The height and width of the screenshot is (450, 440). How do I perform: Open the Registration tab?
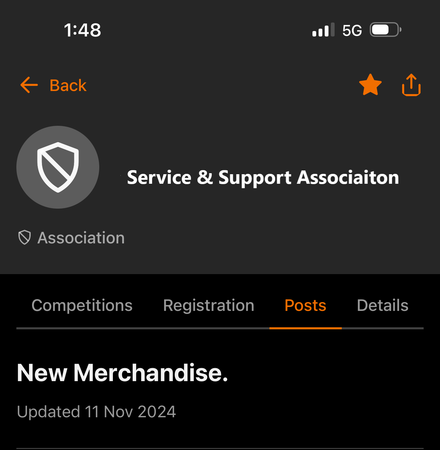(209, 305)
